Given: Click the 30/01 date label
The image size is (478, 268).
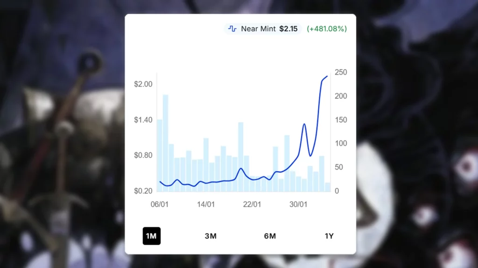Looking at the screenshot, I should (298, 204).
